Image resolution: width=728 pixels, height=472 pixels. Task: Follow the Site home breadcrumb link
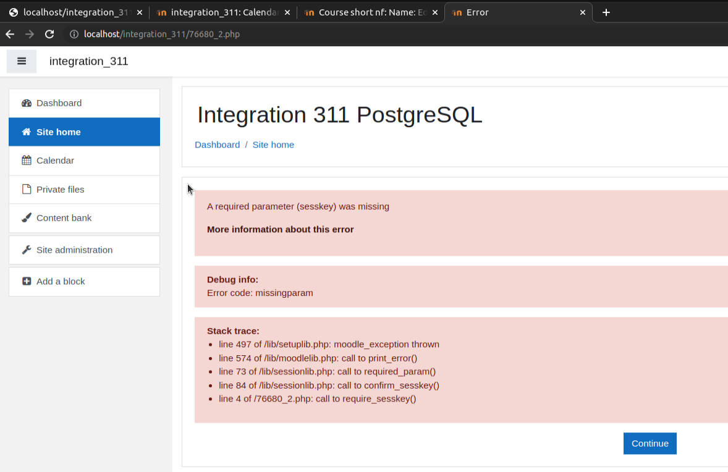[x=273, y=145]
